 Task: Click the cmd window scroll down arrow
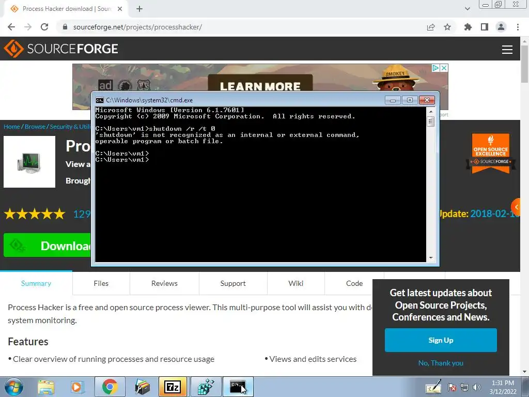430,258
